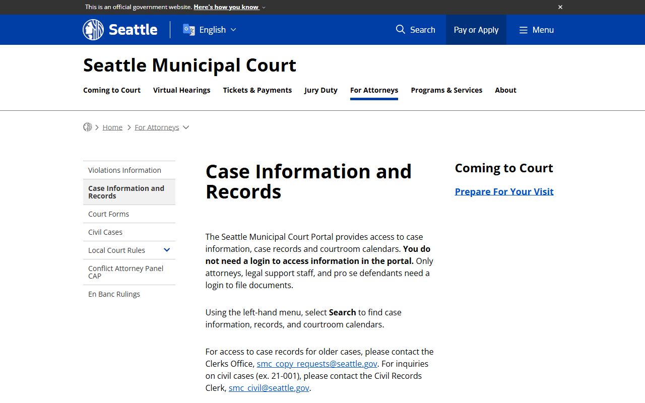Expand the Local Court Rules submenu arrow
This screenshot has height=403, width=645.
pyautogui.click(x=167, y=250)
